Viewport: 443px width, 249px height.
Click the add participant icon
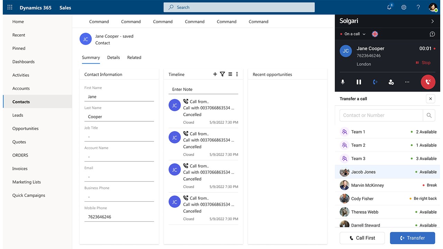tap(391, 82)
